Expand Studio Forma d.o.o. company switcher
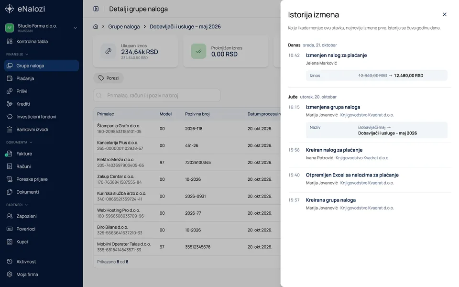 point(41,28)
